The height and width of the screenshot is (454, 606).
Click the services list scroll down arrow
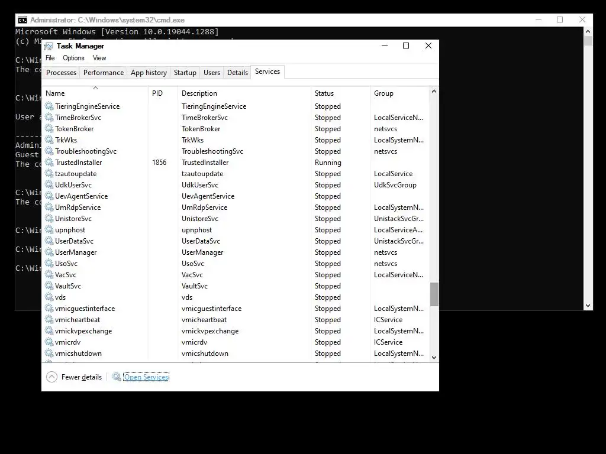434,358
